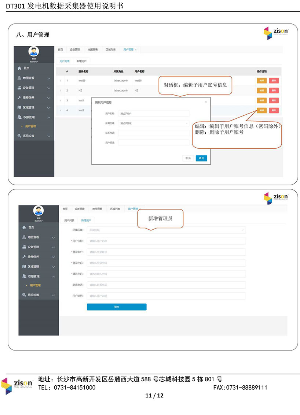
Task: Click 系统设置 gear icon in top sidebar
Action: [x=19, y=136]
